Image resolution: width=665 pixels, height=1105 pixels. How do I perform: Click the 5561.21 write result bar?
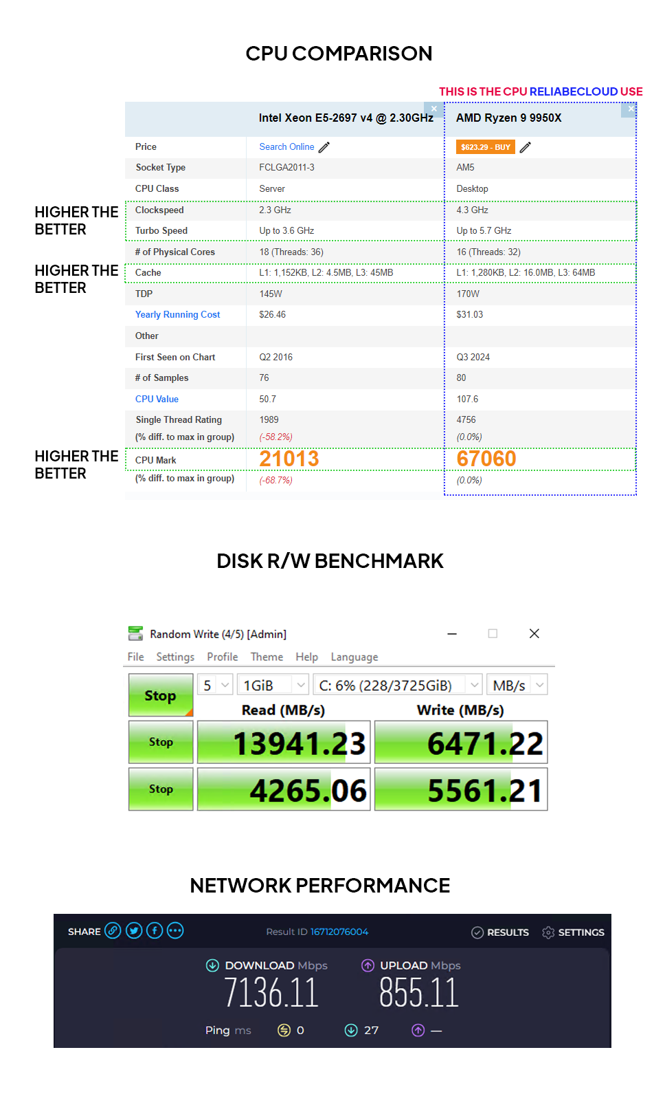coord(461,789)
